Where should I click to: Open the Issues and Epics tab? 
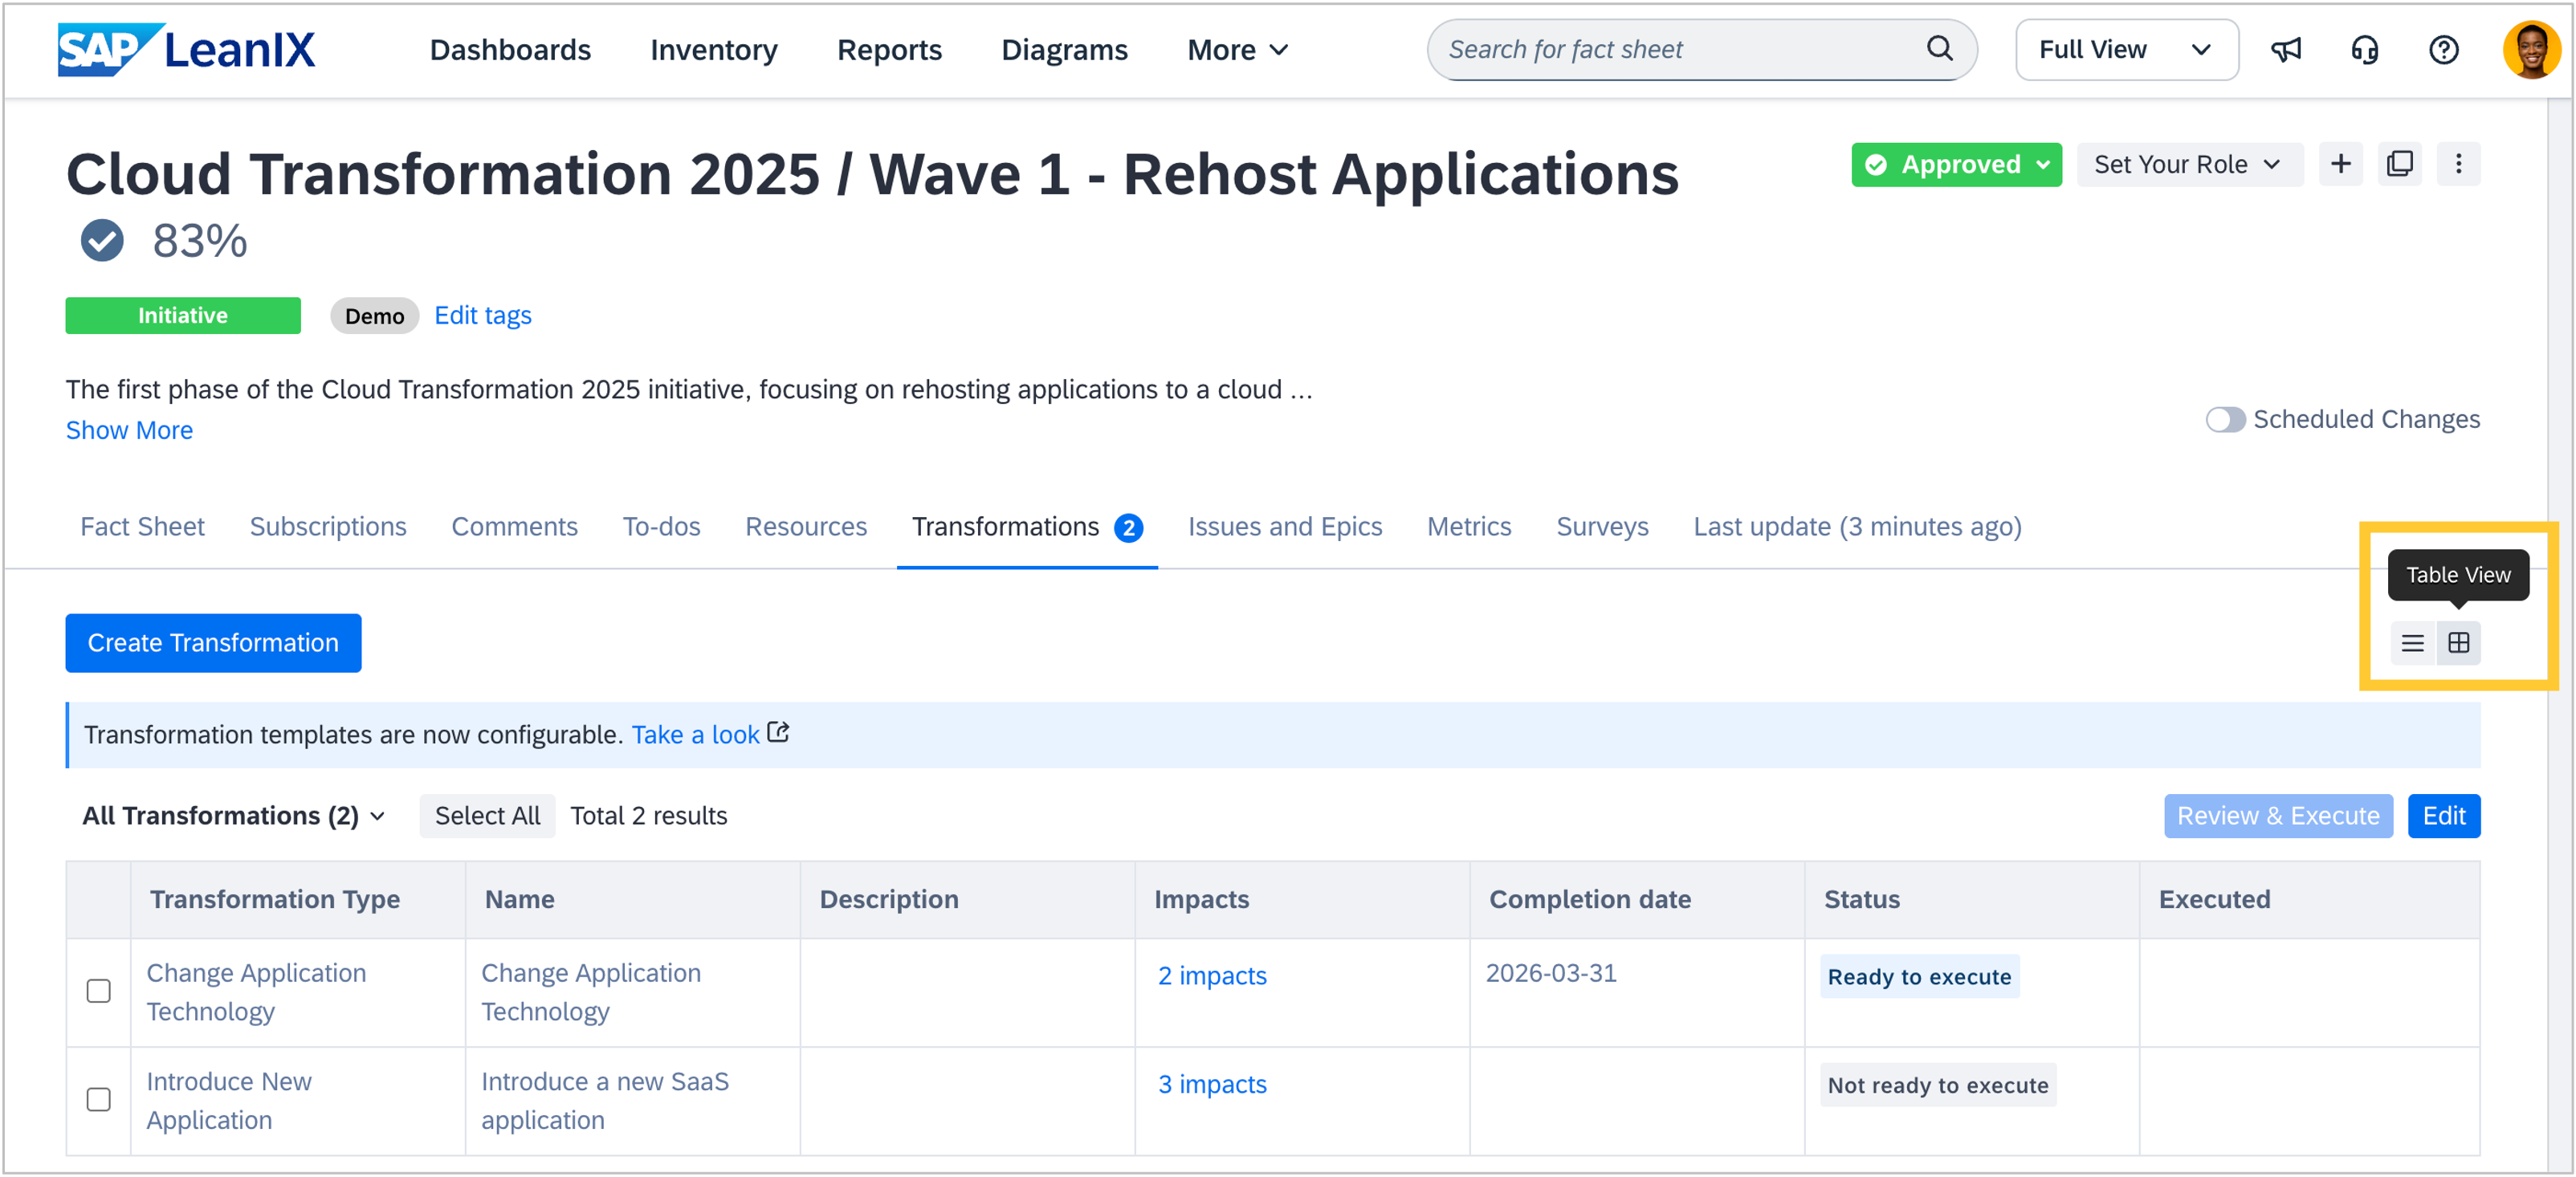click(1285, 527)
